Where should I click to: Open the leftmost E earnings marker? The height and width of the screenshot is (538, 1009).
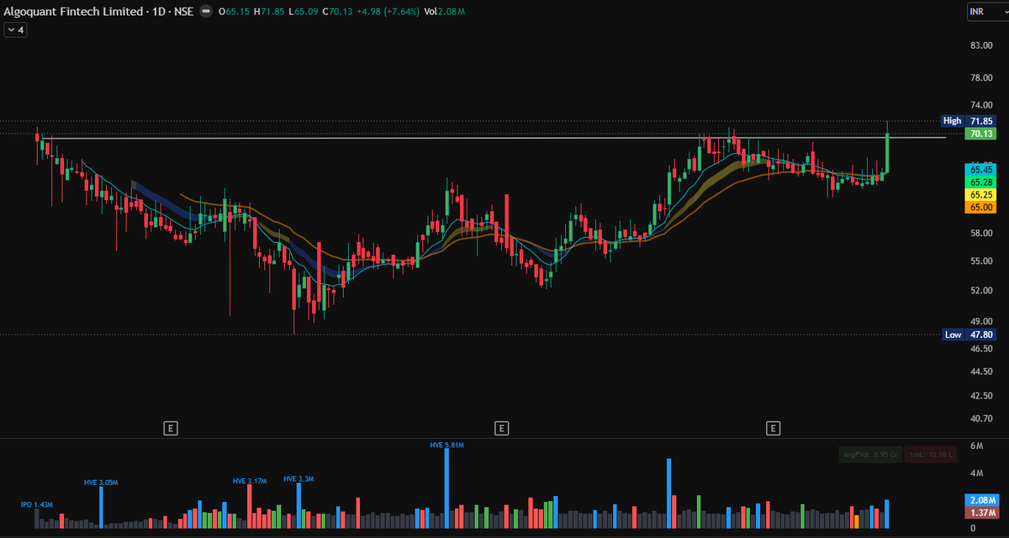(x=170, y=429)
